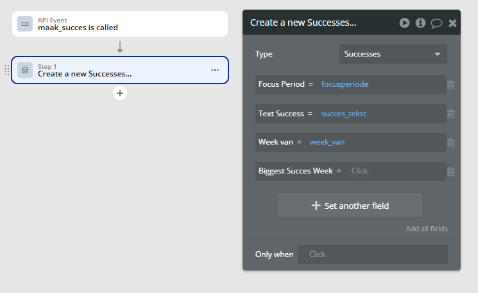Select Step 1 Create a new Successes card
Viewport: 478px width, 293px height.
pos(120,70)
